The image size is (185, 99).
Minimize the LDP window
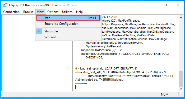[x=154, y=5]
